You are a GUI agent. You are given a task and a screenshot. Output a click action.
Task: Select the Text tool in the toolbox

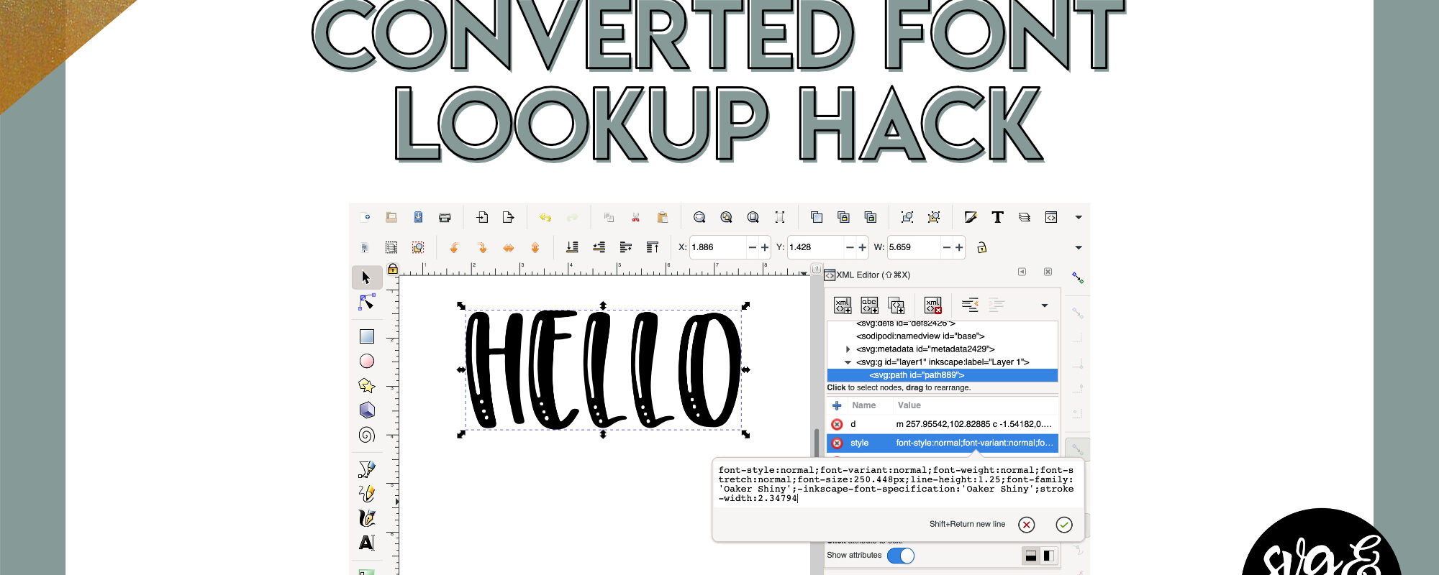tap(367, 543)
